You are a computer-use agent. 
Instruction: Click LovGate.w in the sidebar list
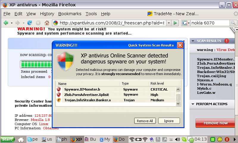[206, 93]
